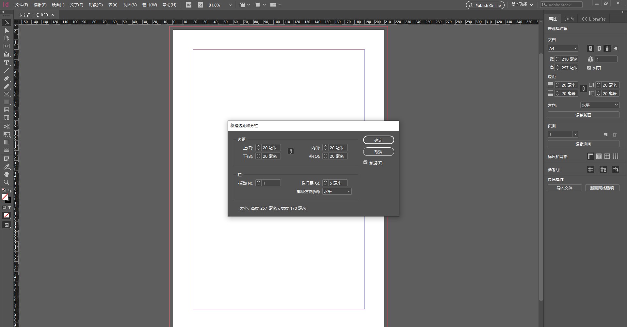Select the Selection tool arrow
627x327 pixels.
6,23
